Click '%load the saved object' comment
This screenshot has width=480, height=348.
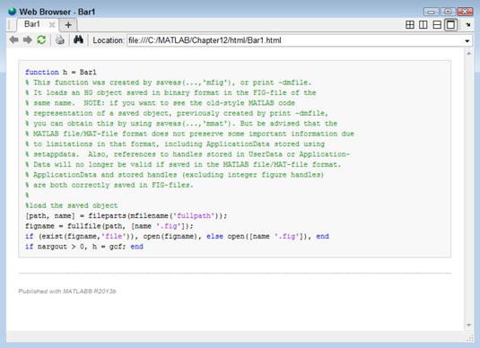point(71,205)
